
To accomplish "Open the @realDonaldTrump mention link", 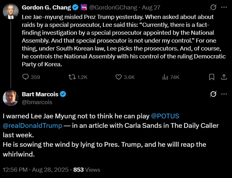I will 33,126.
